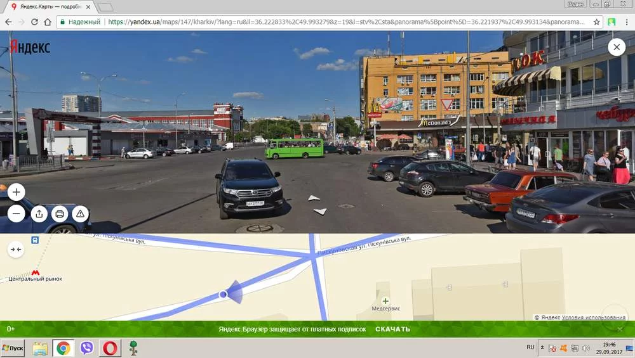The height and width of the screenshot is (358, 635).
Task: Click the Медсервис place marker
Action: 385,301
